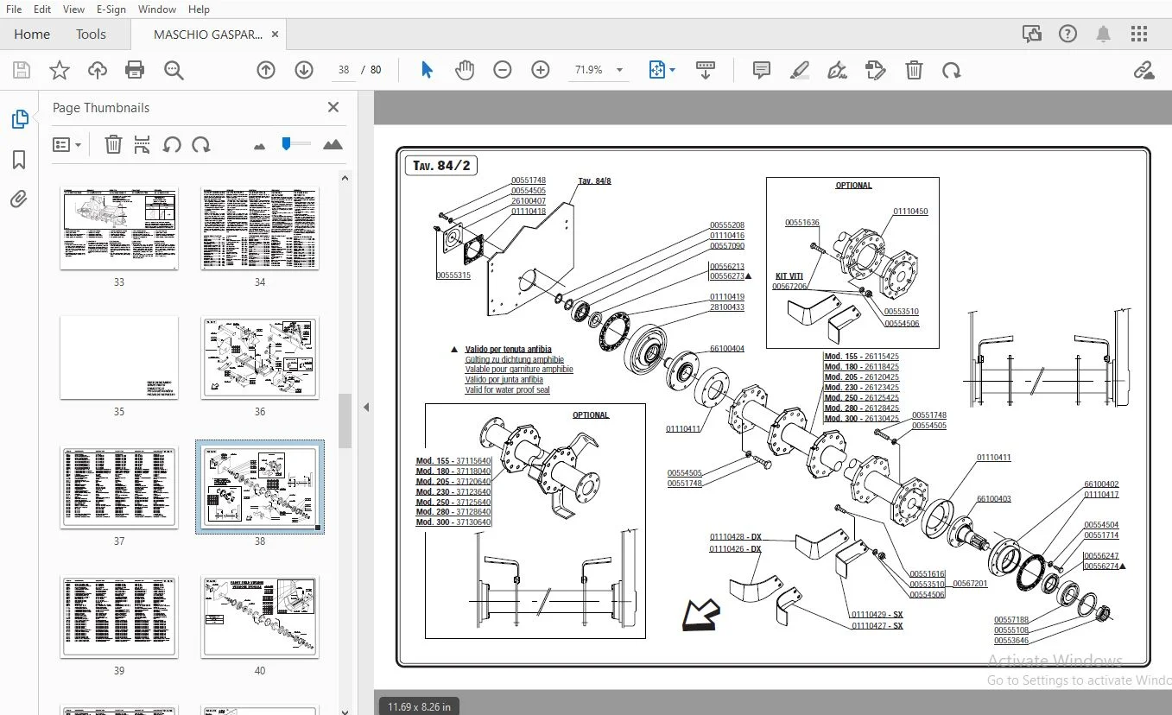Select page 35 thumbnail

click(x=119, y=357)
